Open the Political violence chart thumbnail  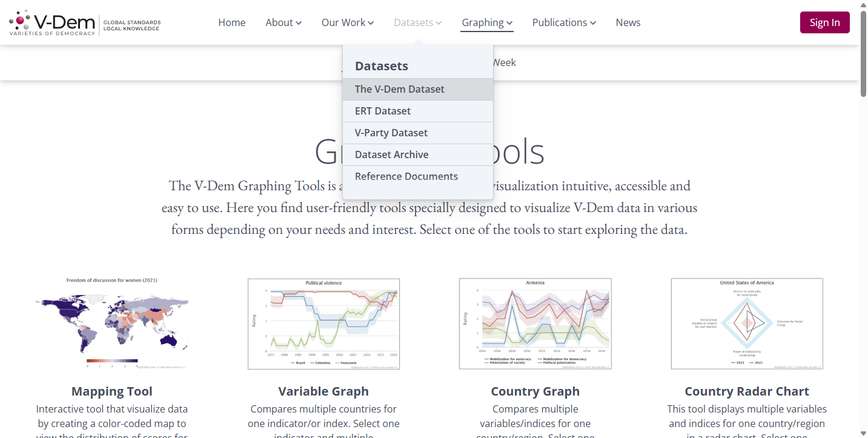point(323,324)
